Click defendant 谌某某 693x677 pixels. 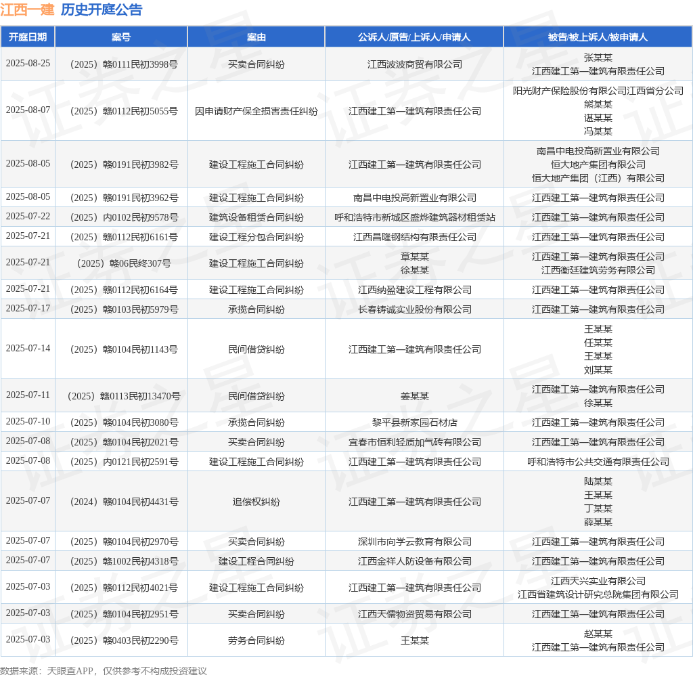tap(598, 118)
